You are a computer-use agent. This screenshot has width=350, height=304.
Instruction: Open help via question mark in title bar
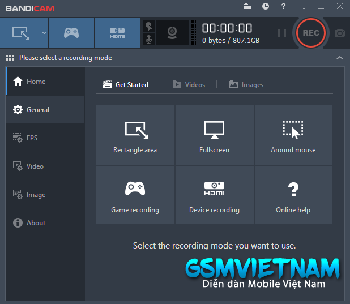[283, 6]
